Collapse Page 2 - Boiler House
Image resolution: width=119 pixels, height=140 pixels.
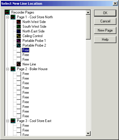point(7,69)
